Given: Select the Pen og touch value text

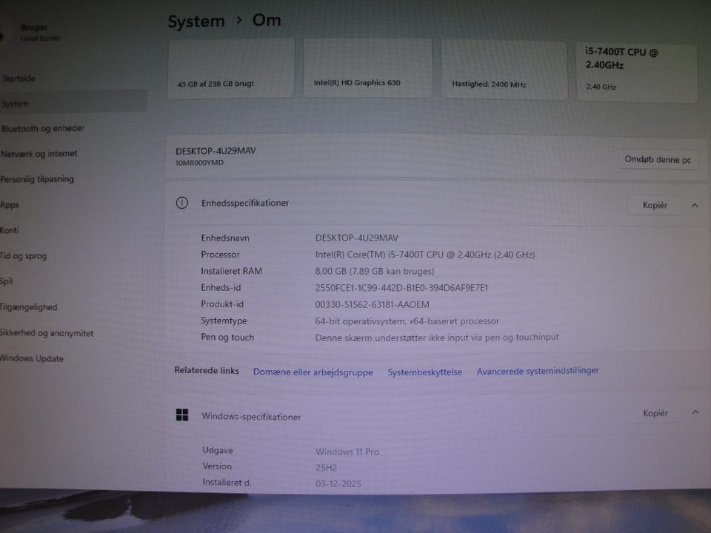Looking at the screenshot, I should point(437,338).
